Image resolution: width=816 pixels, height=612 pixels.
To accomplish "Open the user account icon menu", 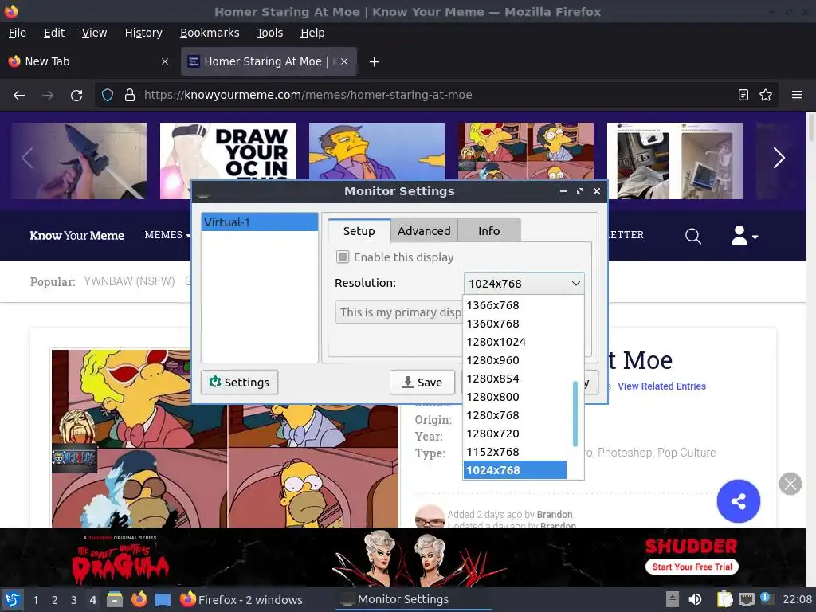I will pos(743,236).
